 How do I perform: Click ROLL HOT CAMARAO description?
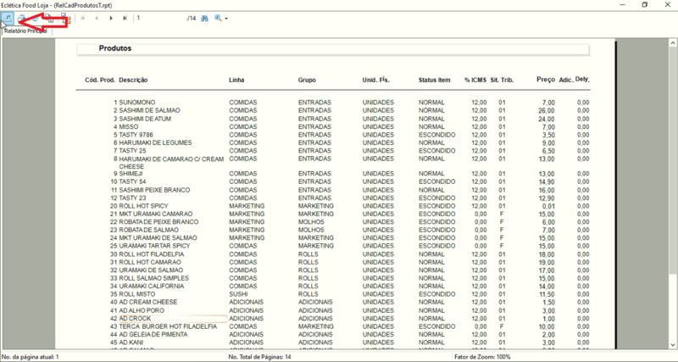[150, 262]
